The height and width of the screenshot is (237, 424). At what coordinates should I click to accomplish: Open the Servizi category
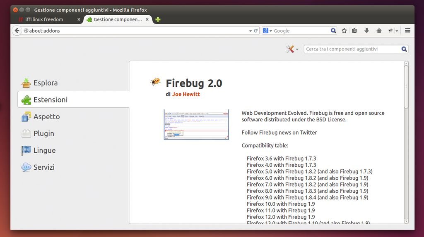(73, 167)
